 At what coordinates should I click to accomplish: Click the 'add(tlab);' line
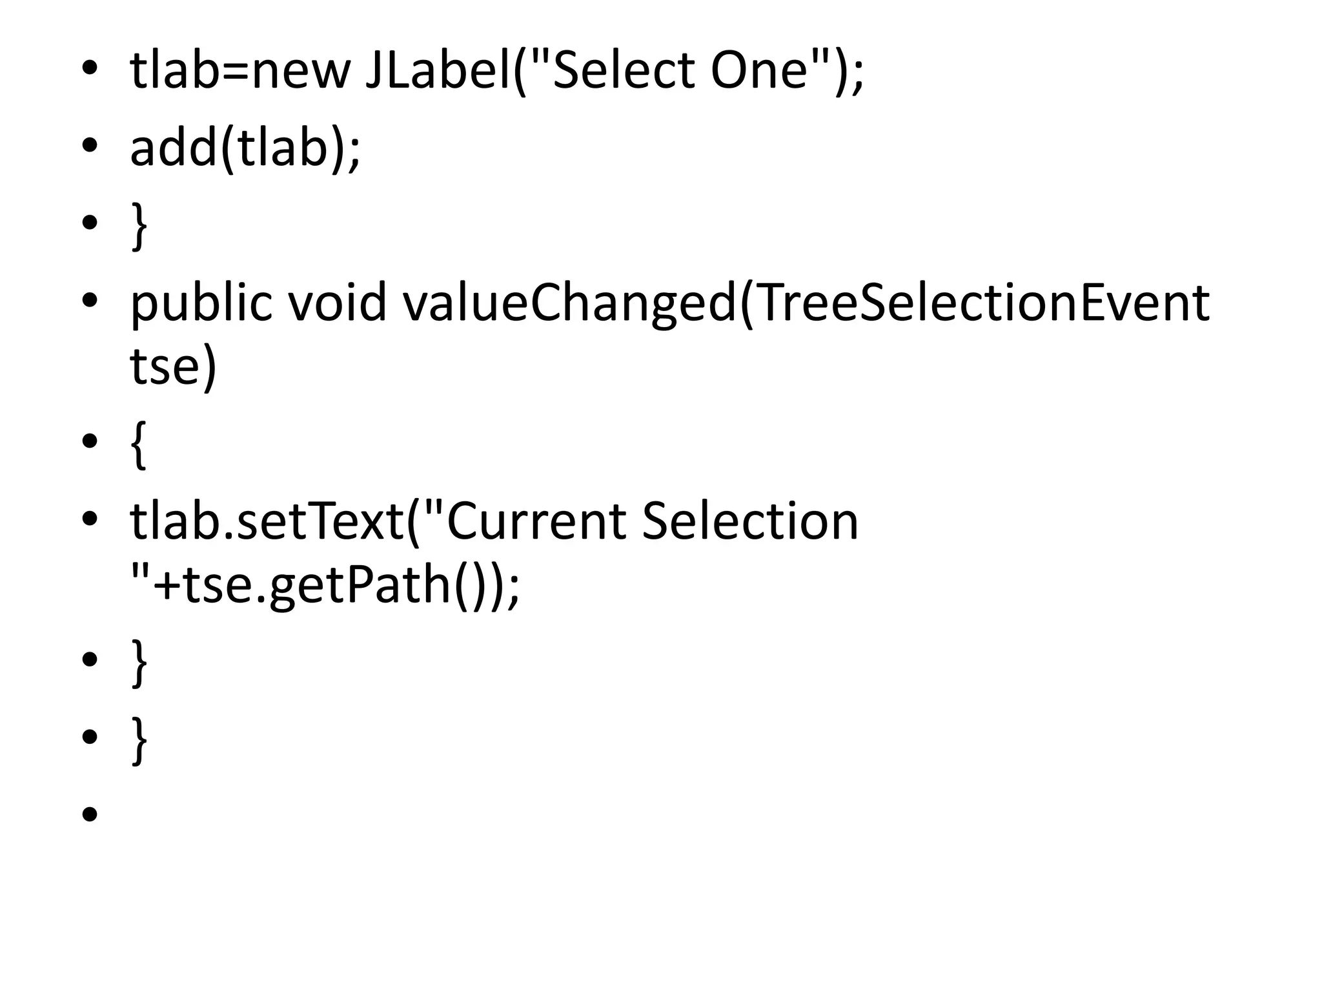[x=245, y=148]
